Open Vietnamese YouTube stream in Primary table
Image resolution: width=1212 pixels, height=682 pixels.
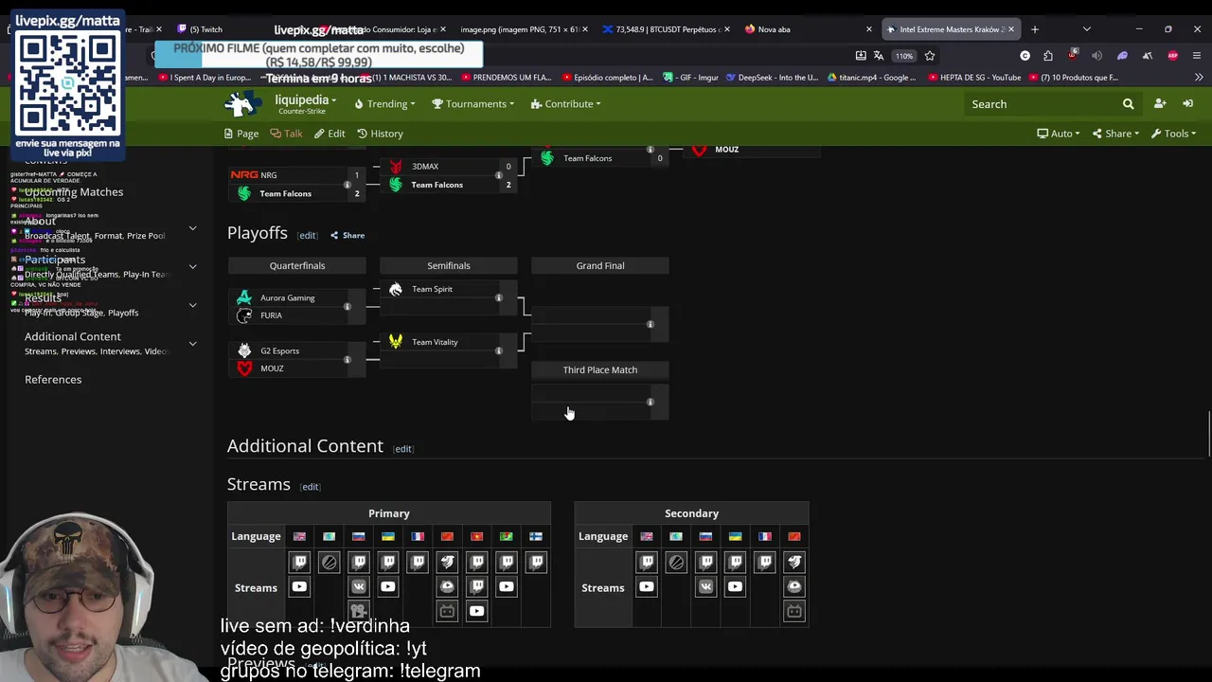click(x=477, y=612)
